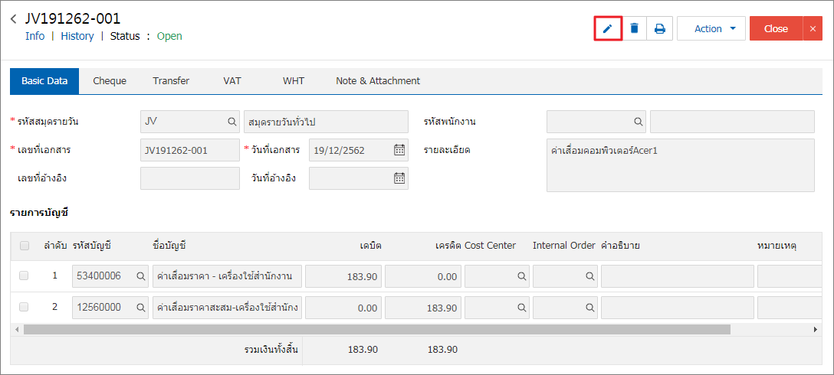Search account code 53400006 magnifier icon

tap(141, 276)
